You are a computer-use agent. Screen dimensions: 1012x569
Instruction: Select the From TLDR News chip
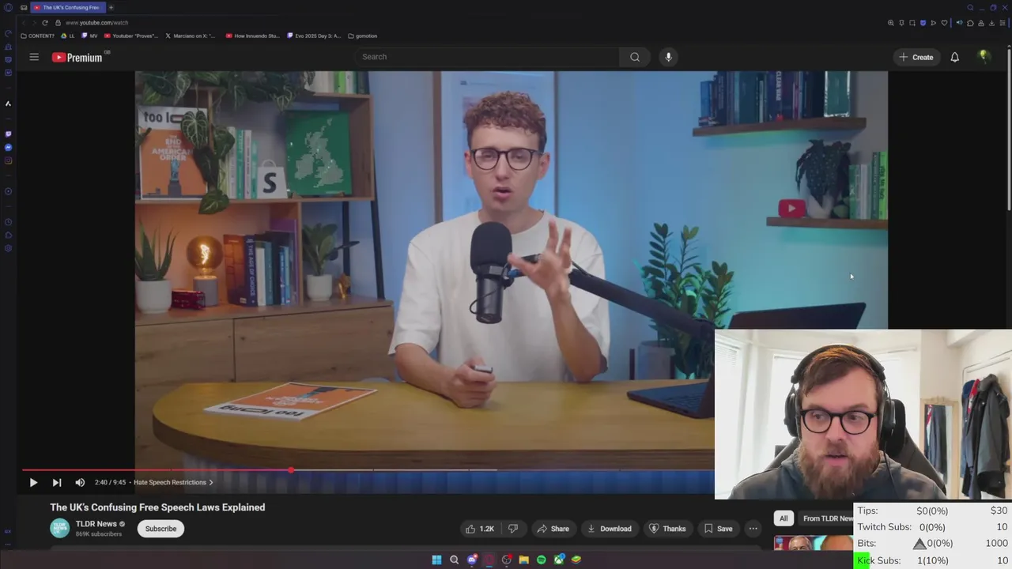(828, 518)
